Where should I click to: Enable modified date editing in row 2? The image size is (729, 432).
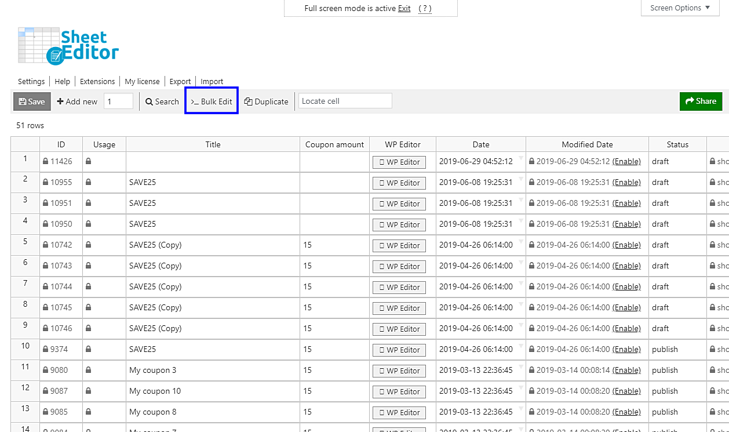point(626,183)
